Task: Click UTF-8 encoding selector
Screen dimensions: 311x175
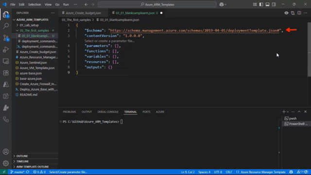Action: tap(218, 172)
